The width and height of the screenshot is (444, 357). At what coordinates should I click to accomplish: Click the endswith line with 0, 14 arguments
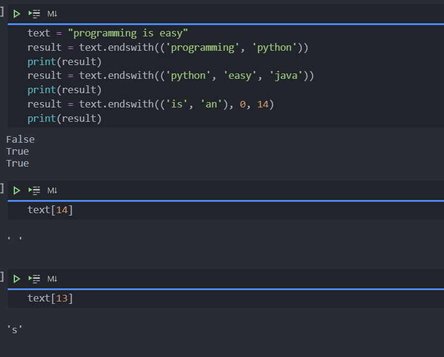pyautogui.click(x=150, y=104)
